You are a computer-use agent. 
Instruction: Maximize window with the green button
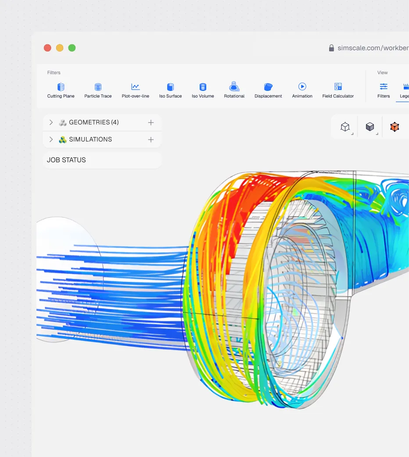pos(72,48)
